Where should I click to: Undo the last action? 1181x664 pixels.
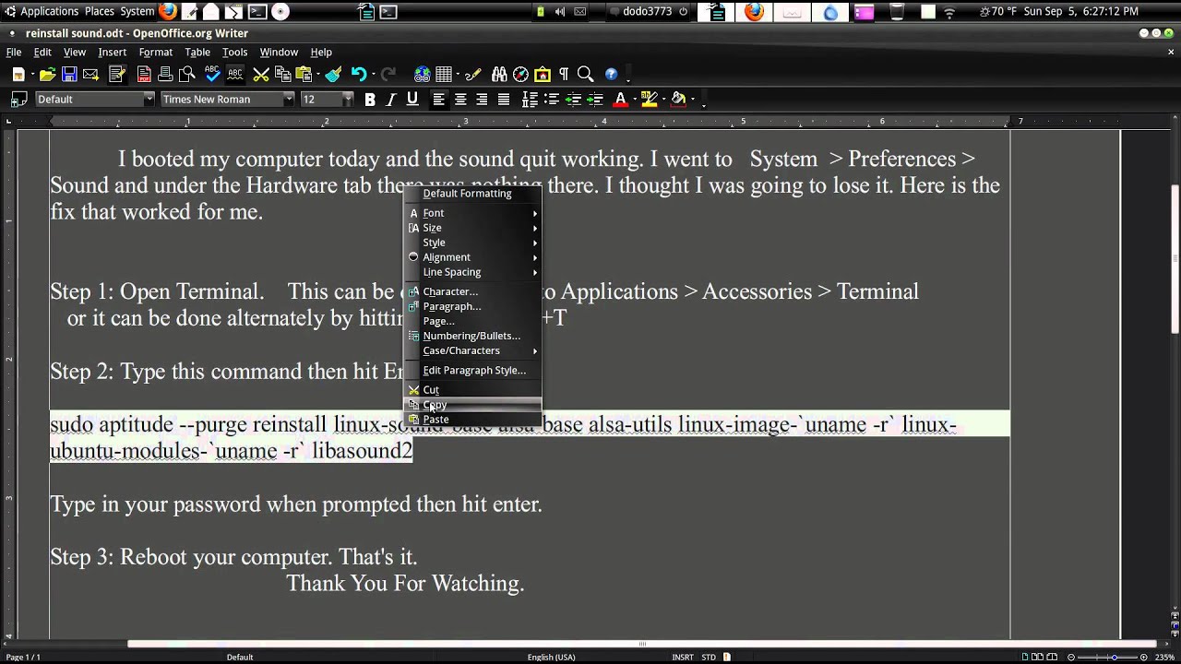point(359,75)
